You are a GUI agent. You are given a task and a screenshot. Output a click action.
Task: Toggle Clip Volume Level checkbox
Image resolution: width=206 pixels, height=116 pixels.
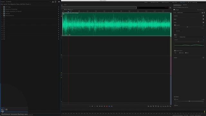click(x=175, y=100)
